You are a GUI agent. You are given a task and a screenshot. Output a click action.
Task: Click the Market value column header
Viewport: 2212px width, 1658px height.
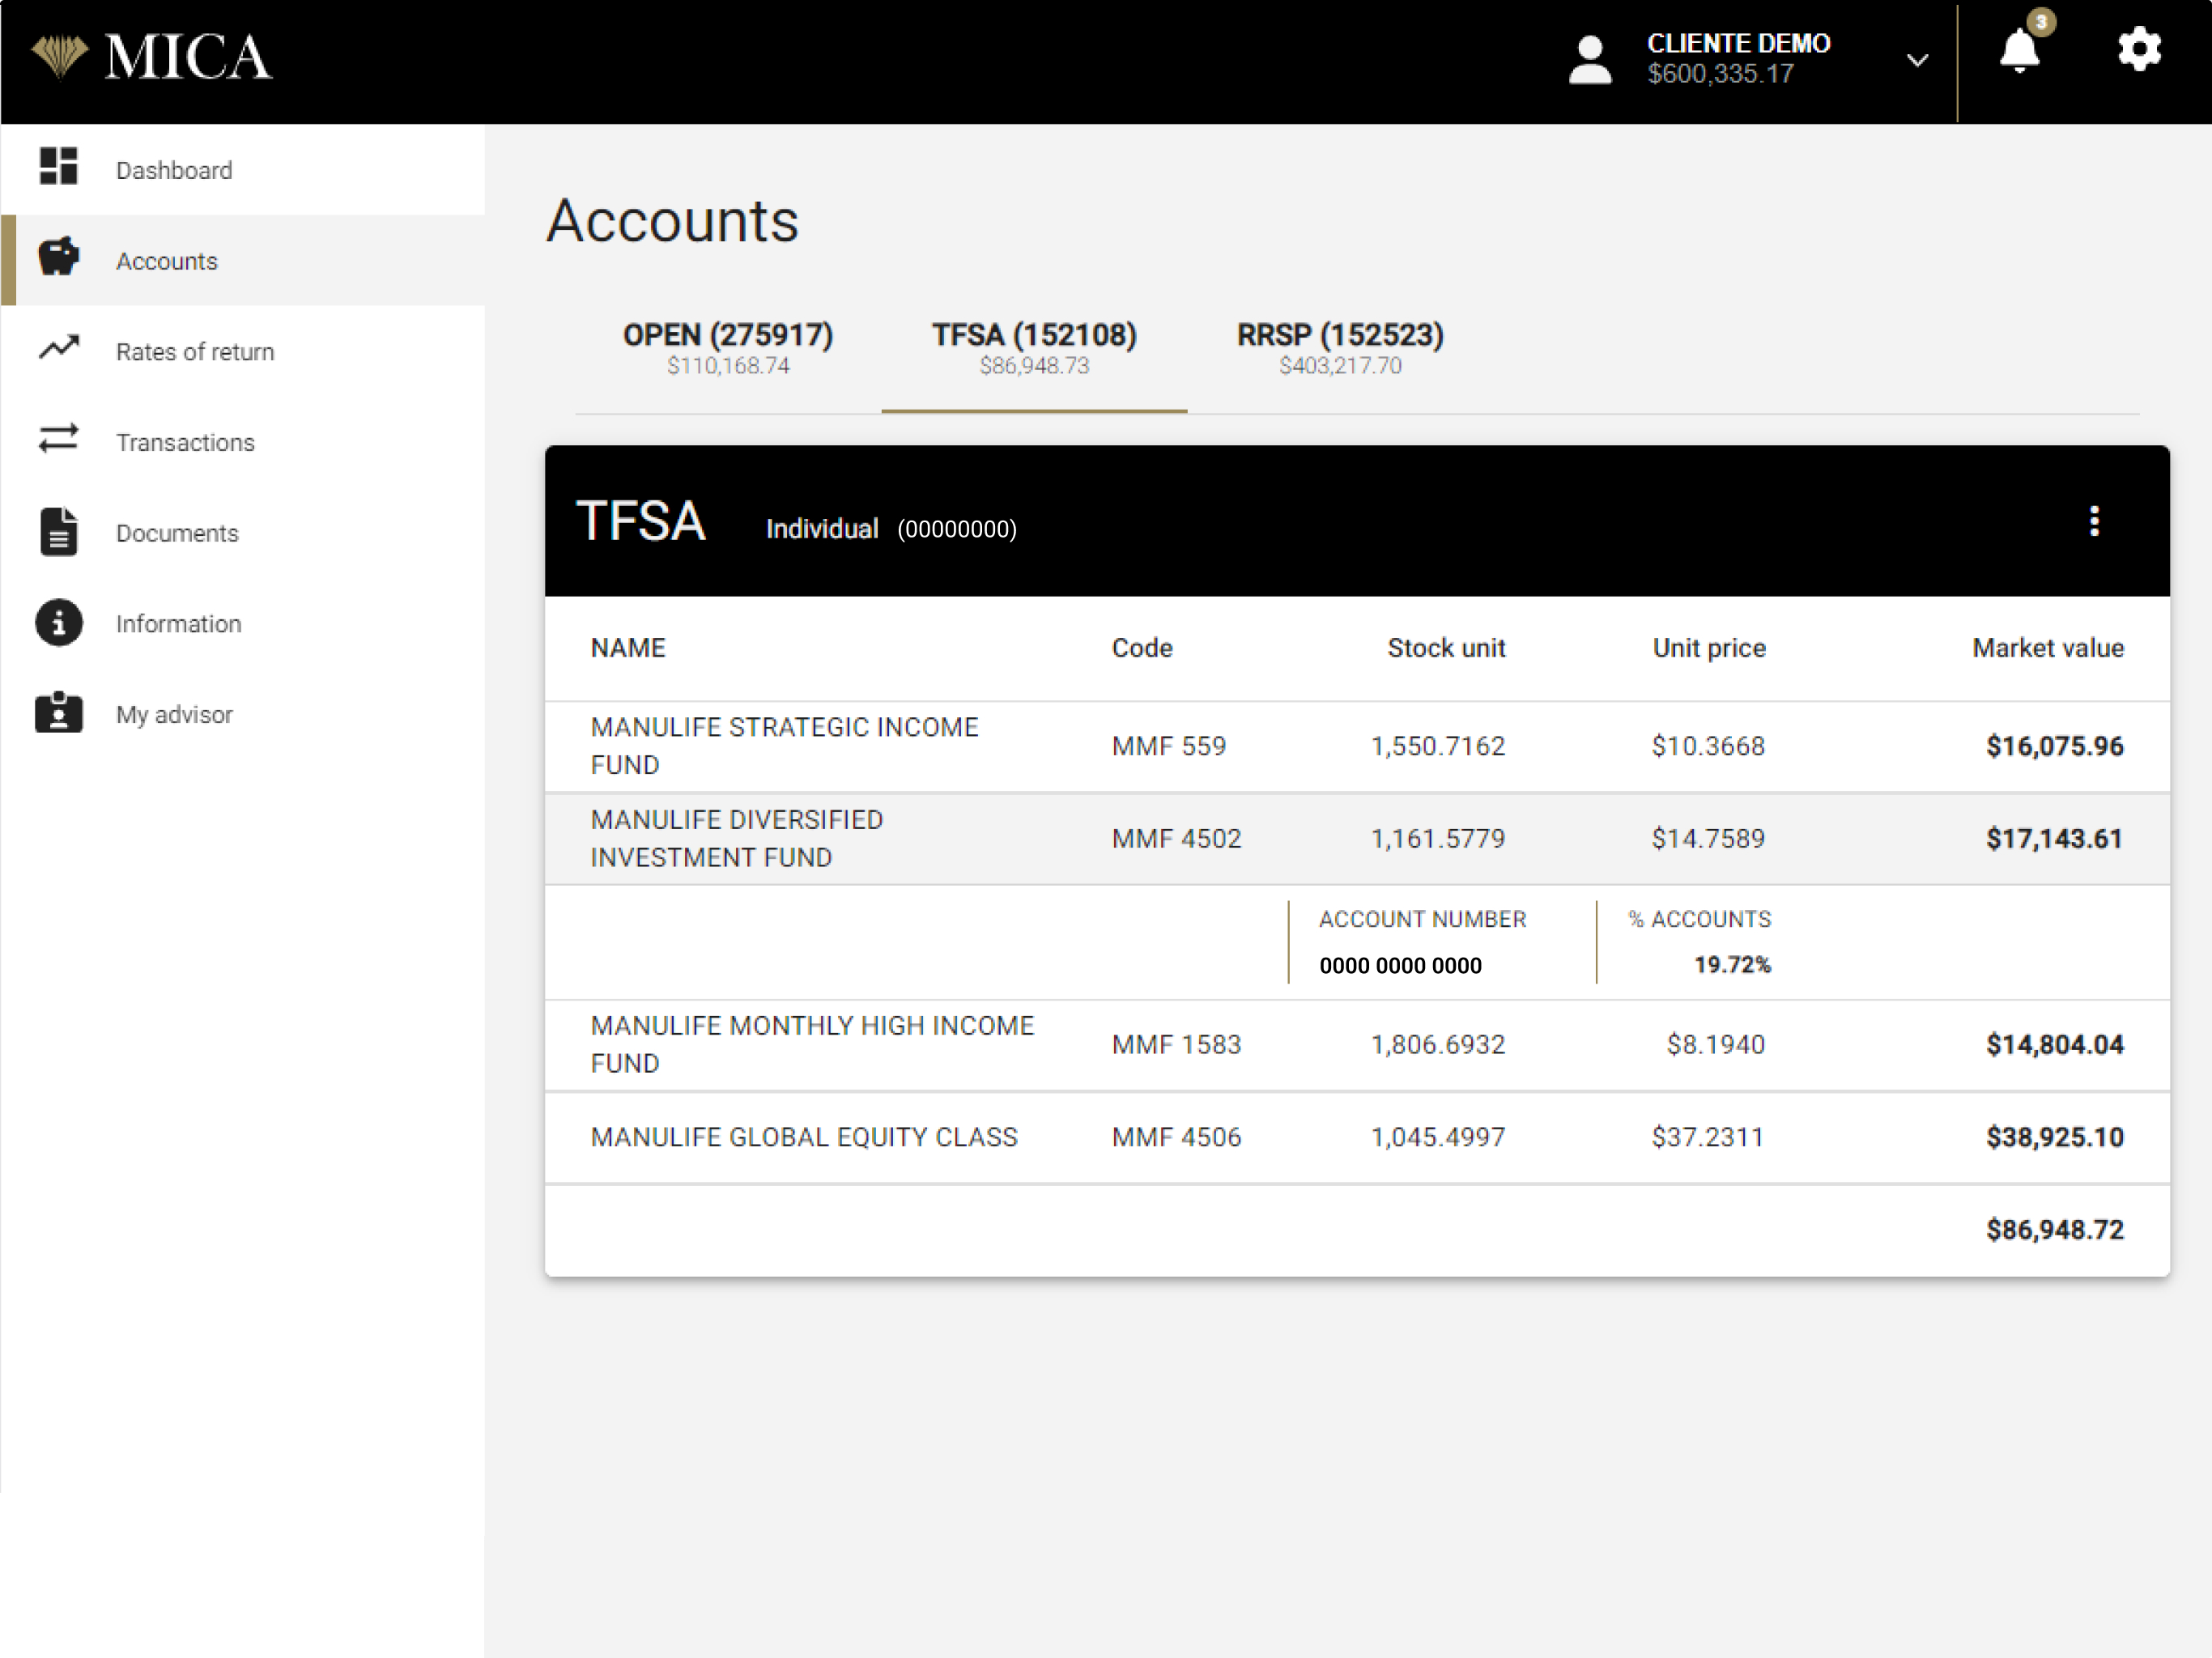(x=2048, y=648)
